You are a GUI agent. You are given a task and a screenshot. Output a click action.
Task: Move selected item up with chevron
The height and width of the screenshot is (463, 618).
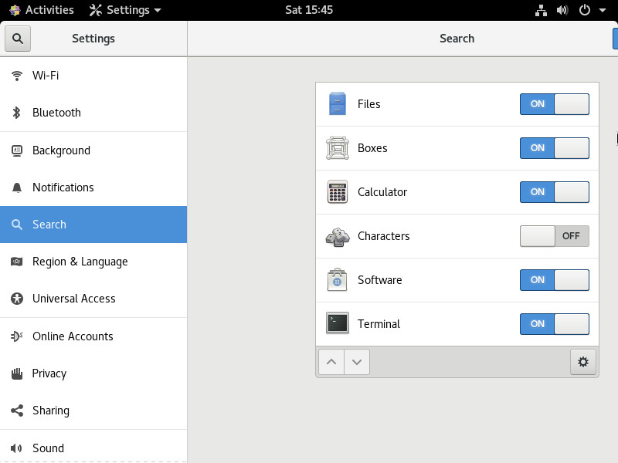tap(331, 362)
